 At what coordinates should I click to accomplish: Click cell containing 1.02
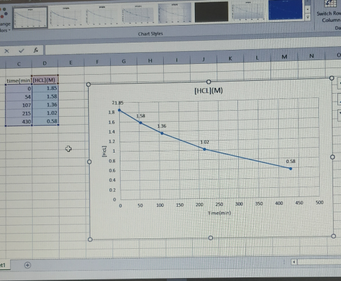[x=45, y=113]
